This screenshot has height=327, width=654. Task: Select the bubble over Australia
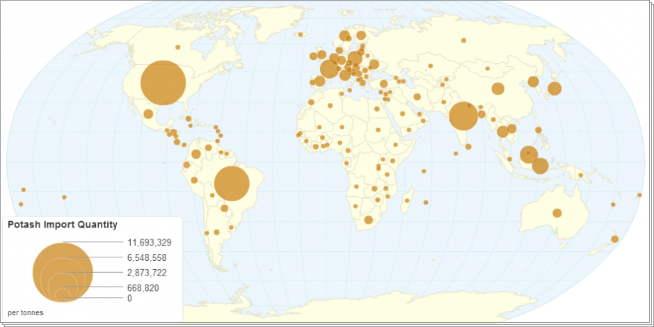point(557,213)
